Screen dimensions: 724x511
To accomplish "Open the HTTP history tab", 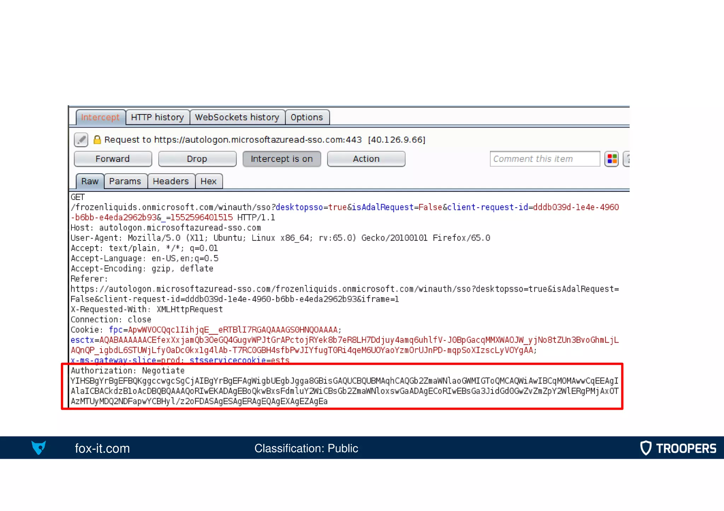I will 157,118.
